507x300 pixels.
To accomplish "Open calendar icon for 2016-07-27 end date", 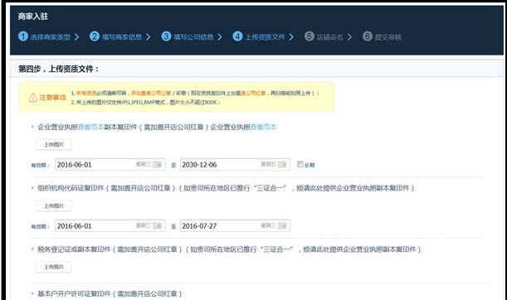I will (x=282, y=225).
